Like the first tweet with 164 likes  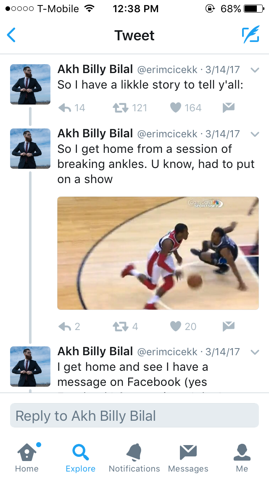coord(175,107)
